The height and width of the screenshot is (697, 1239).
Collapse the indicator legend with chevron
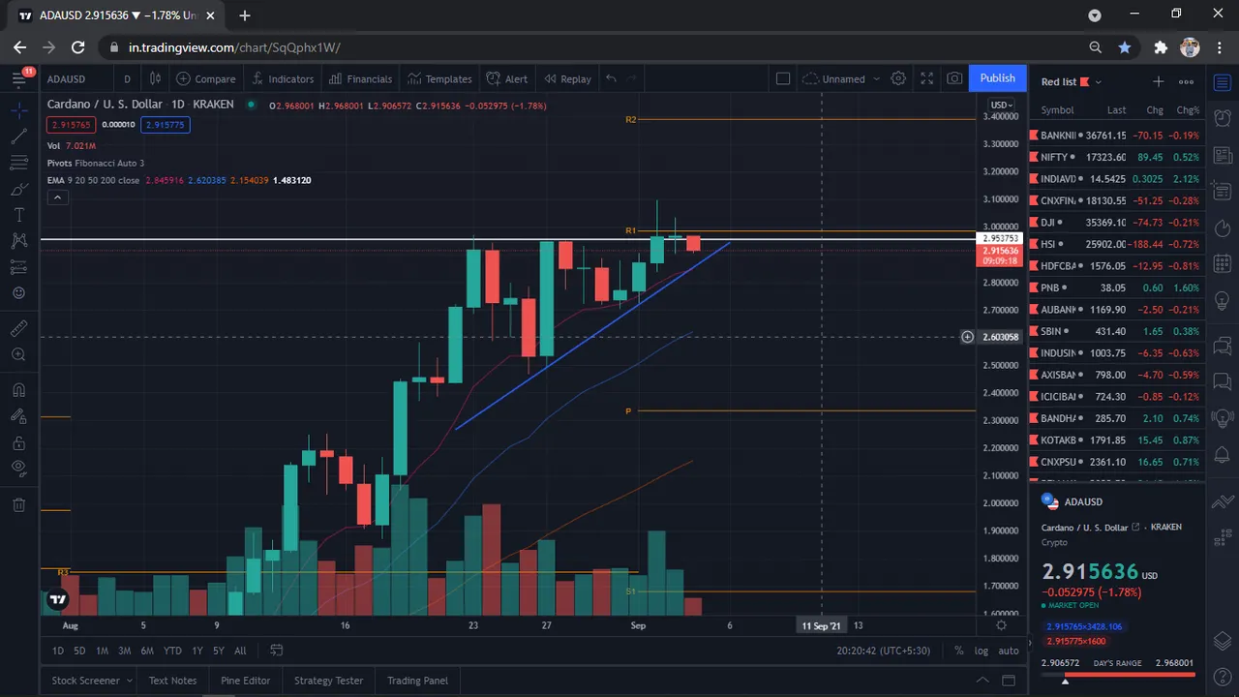57,197
